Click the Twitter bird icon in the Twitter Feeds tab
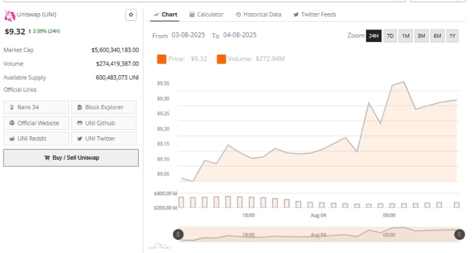The height and width of the screenshot is (253, 475). click(x=296, y=14)
